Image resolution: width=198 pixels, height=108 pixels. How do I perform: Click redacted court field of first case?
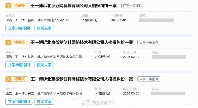pyautogui.click(x=156, y=20)
